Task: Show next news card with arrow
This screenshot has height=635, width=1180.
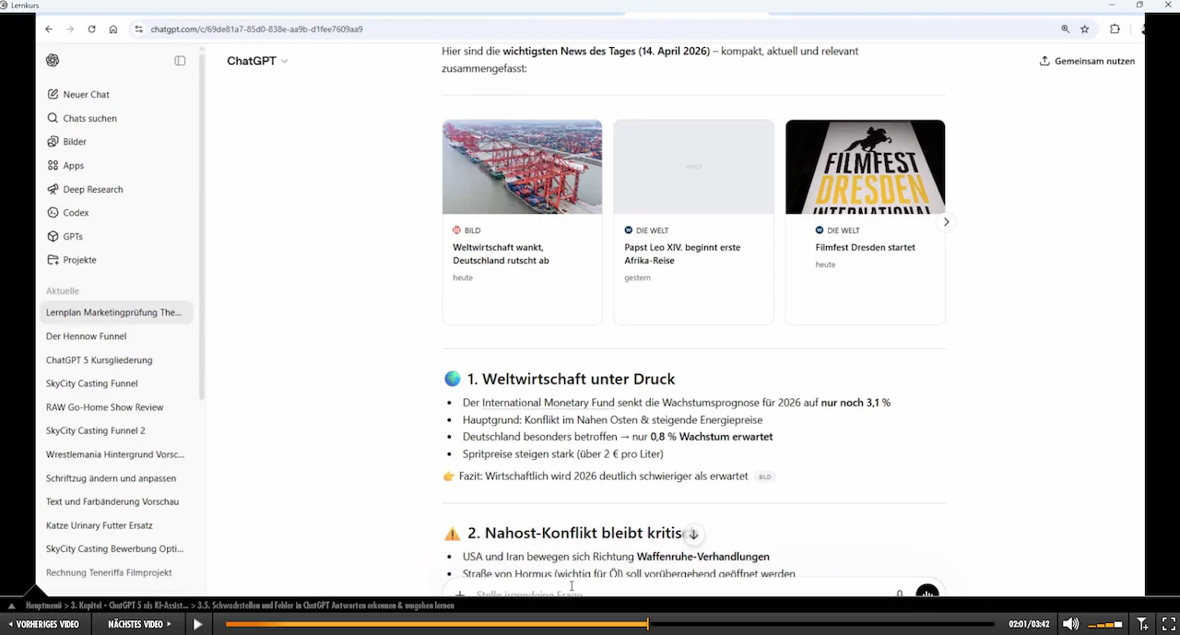Action: [x=946, y=222]
